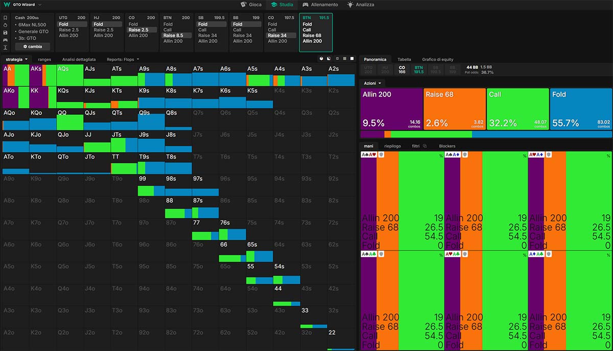
Task: Switch to the Allenamento tab
Action: click(320, 5)
